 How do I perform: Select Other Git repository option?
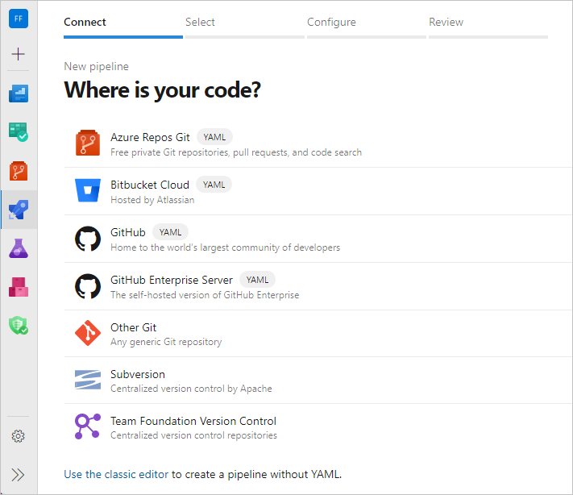[x=133, y=327]
